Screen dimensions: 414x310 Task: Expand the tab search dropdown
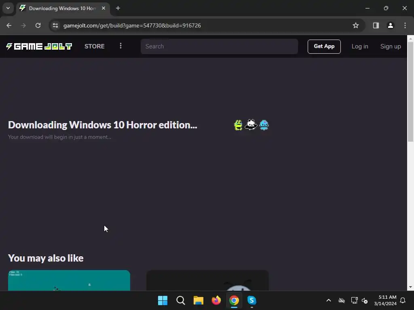click(8, 8)
